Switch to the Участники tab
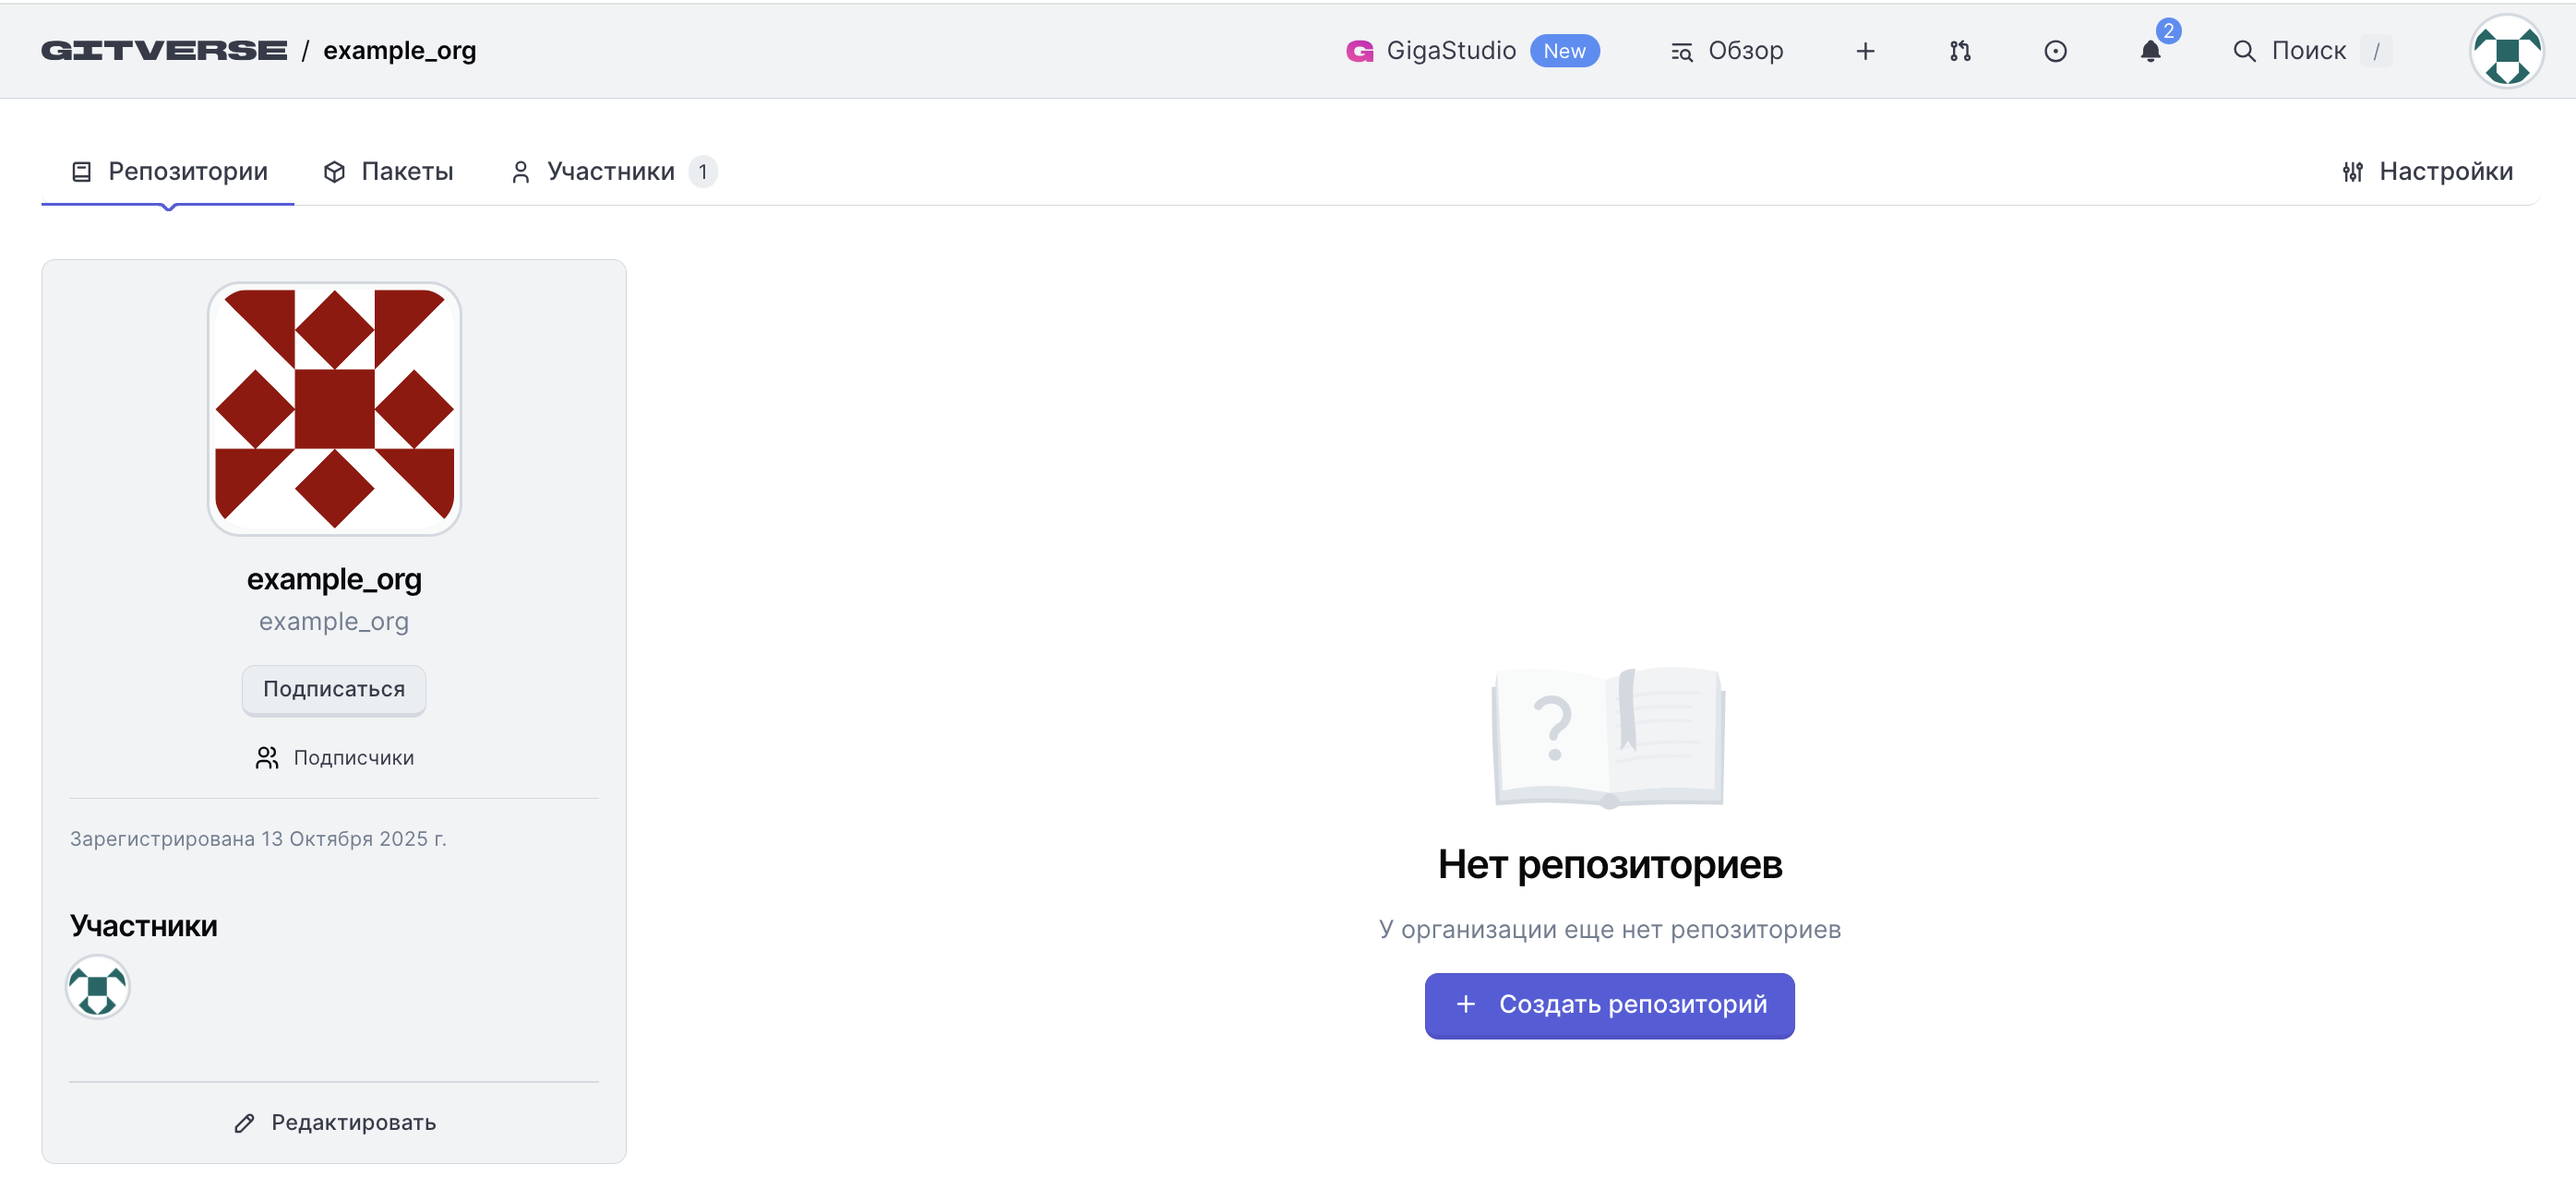This screenshot has width=2576, height=1200. (611, 172)
